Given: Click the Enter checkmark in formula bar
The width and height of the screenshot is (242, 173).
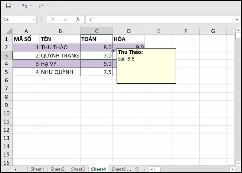Looking at the screenshot, I should [x=65, y=19].
